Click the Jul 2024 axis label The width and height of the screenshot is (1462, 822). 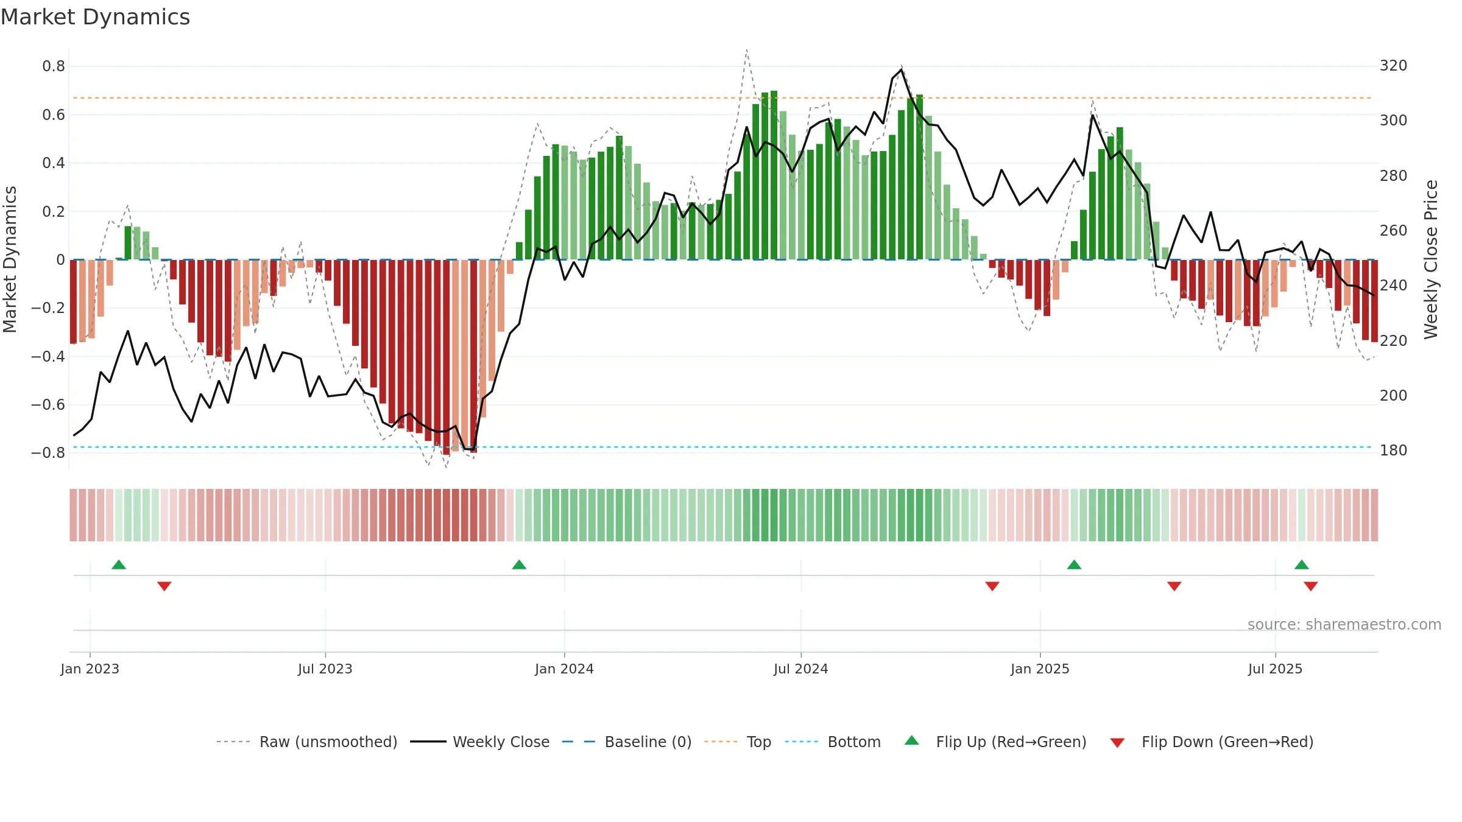(801, 669)
